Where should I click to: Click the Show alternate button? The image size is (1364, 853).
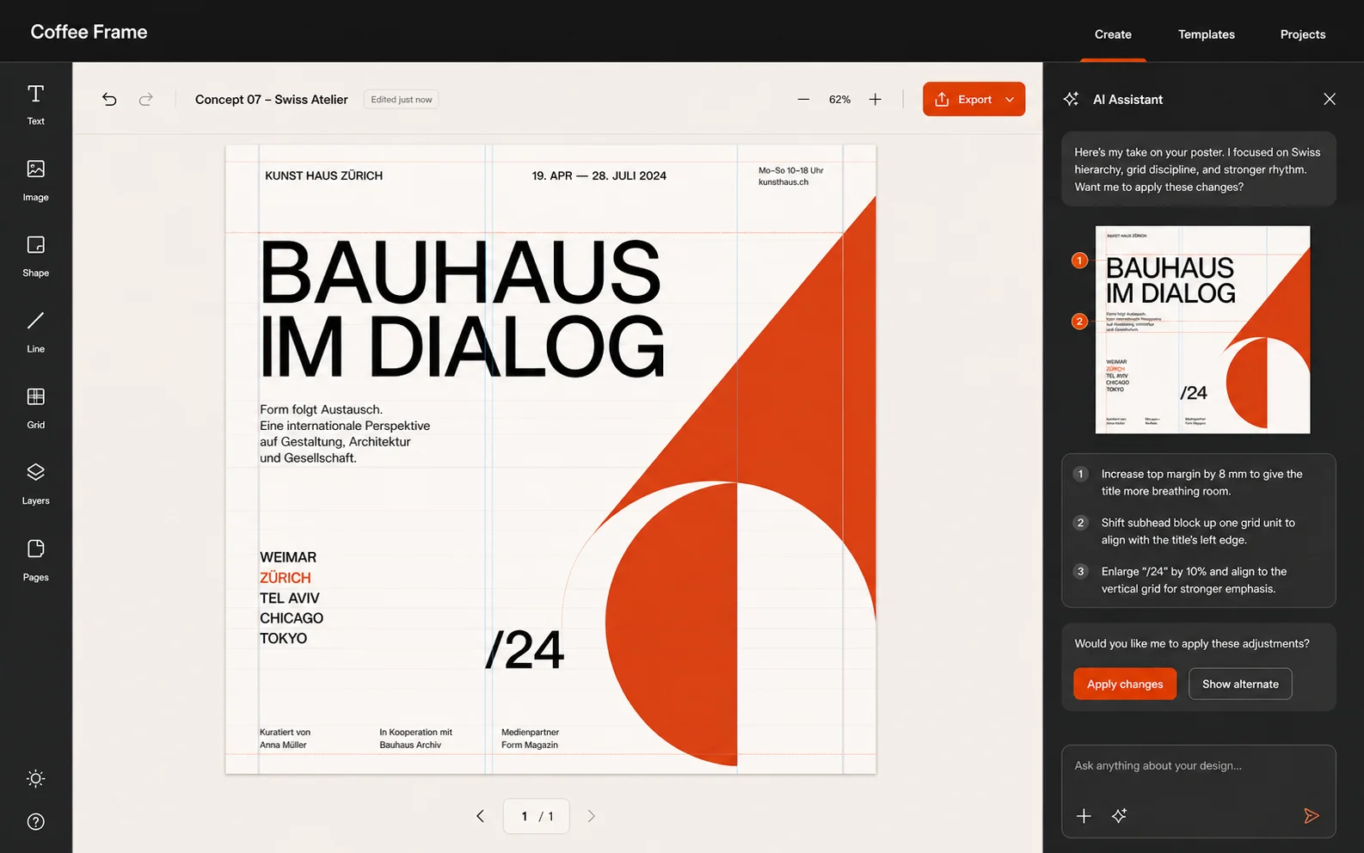pyautogui.click(x=1240, y=684)
